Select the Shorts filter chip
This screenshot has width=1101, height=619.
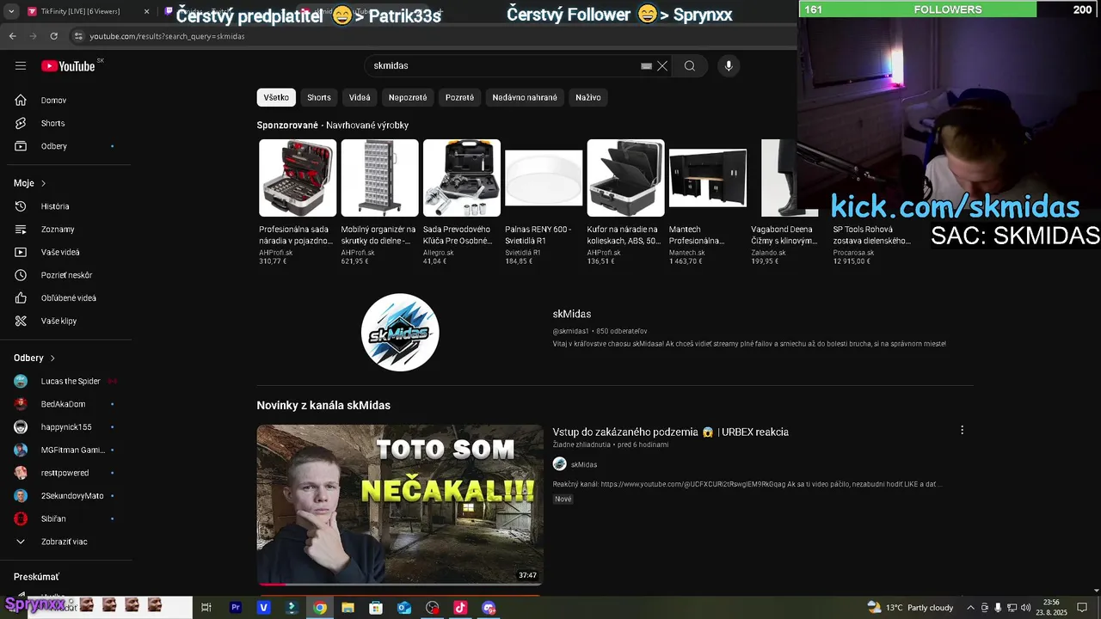(319, 98)
